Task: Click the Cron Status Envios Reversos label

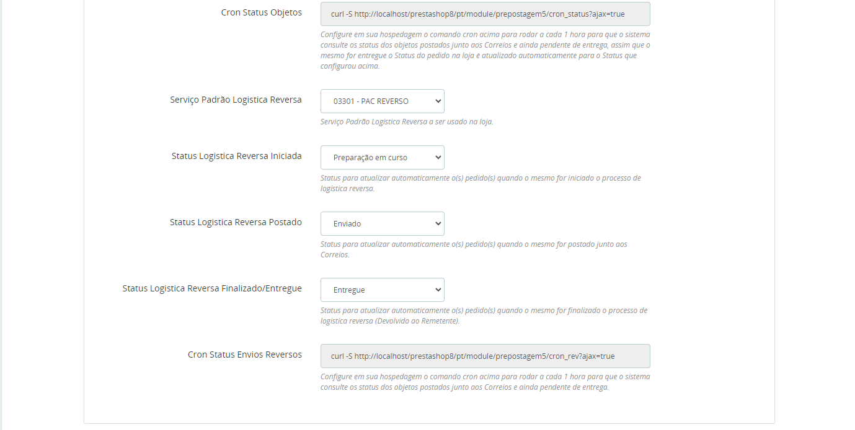Action: 245,355
